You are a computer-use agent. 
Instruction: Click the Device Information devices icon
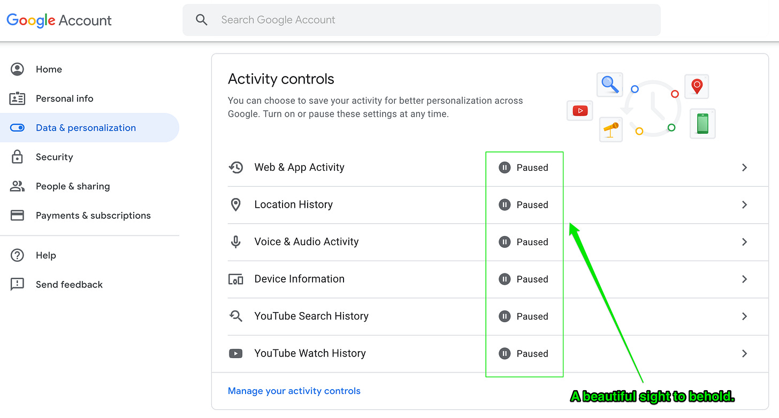tap(235, 279)
